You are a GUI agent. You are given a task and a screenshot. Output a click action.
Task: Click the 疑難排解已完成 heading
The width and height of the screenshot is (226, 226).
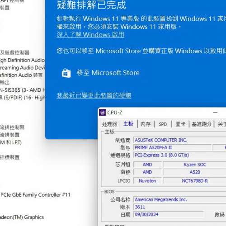coord(91,5)
